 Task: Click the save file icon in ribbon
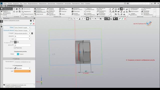click(x=19, y=9)
